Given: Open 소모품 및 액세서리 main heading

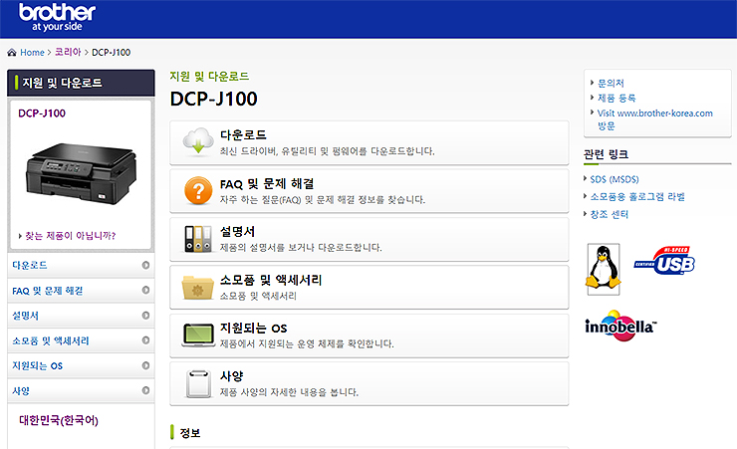Looking at the screenshot, I should pos(271,281).
